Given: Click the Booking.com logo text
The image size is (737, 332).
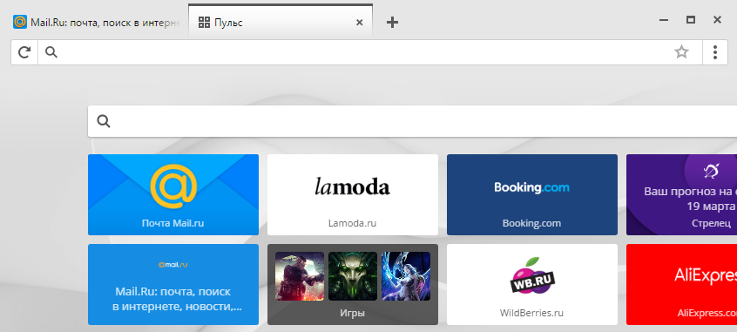Looking at the screenshot, I should [x=531, y=187].
